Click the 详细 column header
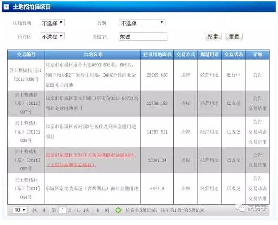This screenshot has width=278, height=225. (x=258, y=55)
